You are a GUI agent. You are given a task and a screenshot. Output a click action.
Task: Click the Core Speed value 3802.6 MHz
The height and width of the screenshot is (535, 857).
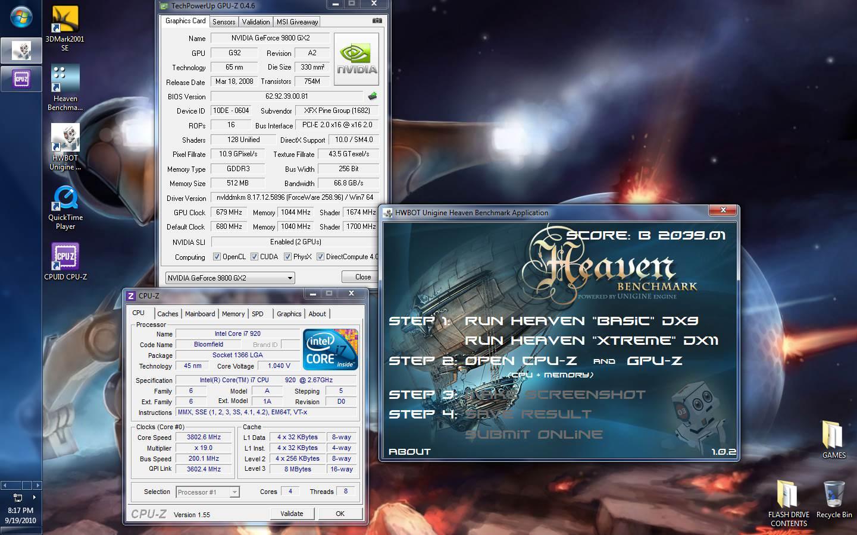pyautogui.click(x=204, y=437)
